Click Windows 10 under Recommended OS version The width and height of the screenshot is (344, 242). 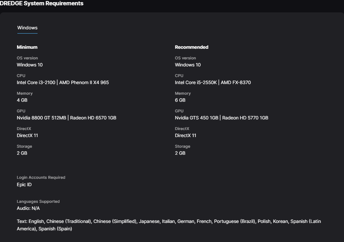pyautogui.click(x=188, y=65)
